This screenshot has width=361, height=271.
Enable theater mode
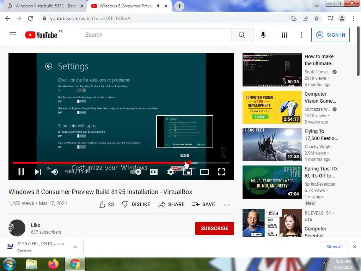(x=204, y=172)
